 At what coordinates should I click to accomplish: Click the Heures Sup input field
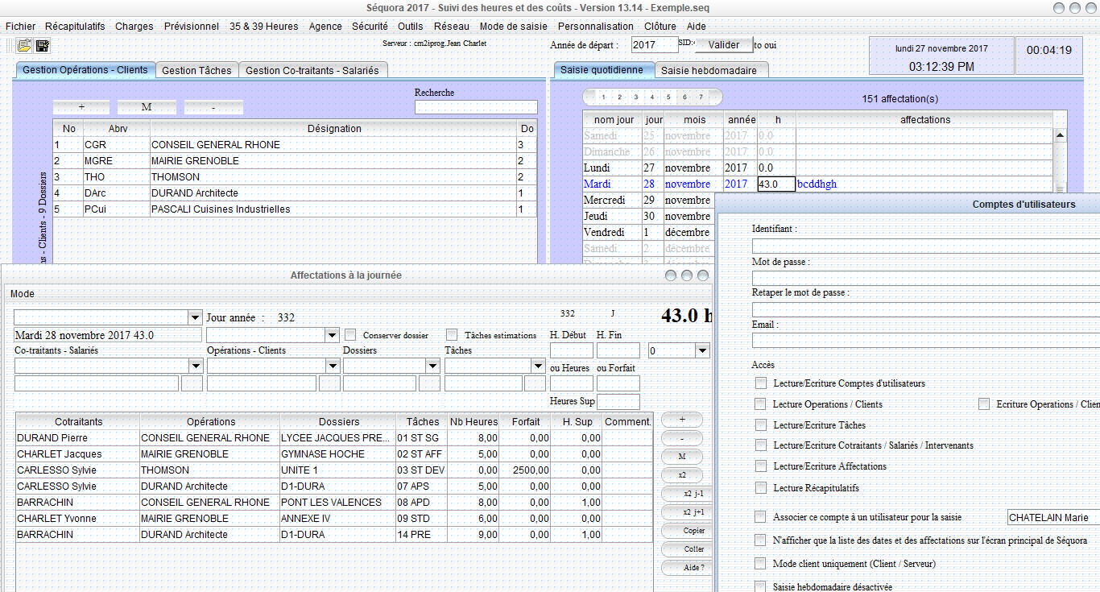coord(618,401)
